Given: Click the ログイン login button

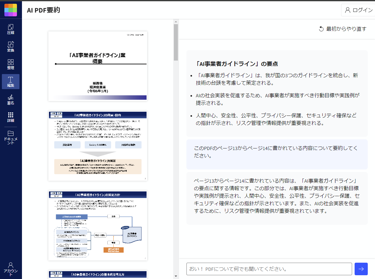Looking at the screenshot, I should [x=358, y=10].
